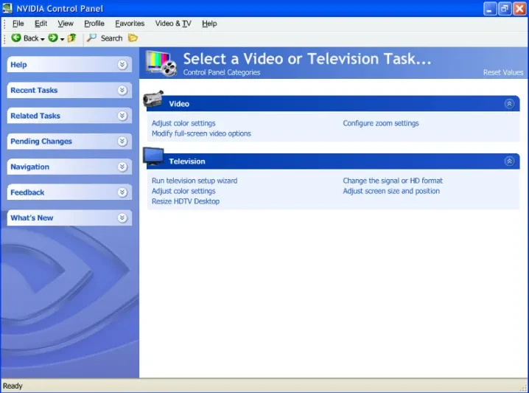Open the Back button history dropdown arrow
This screenshot has width=529, height=393.
pyautogui.click(x=43, y=39)
